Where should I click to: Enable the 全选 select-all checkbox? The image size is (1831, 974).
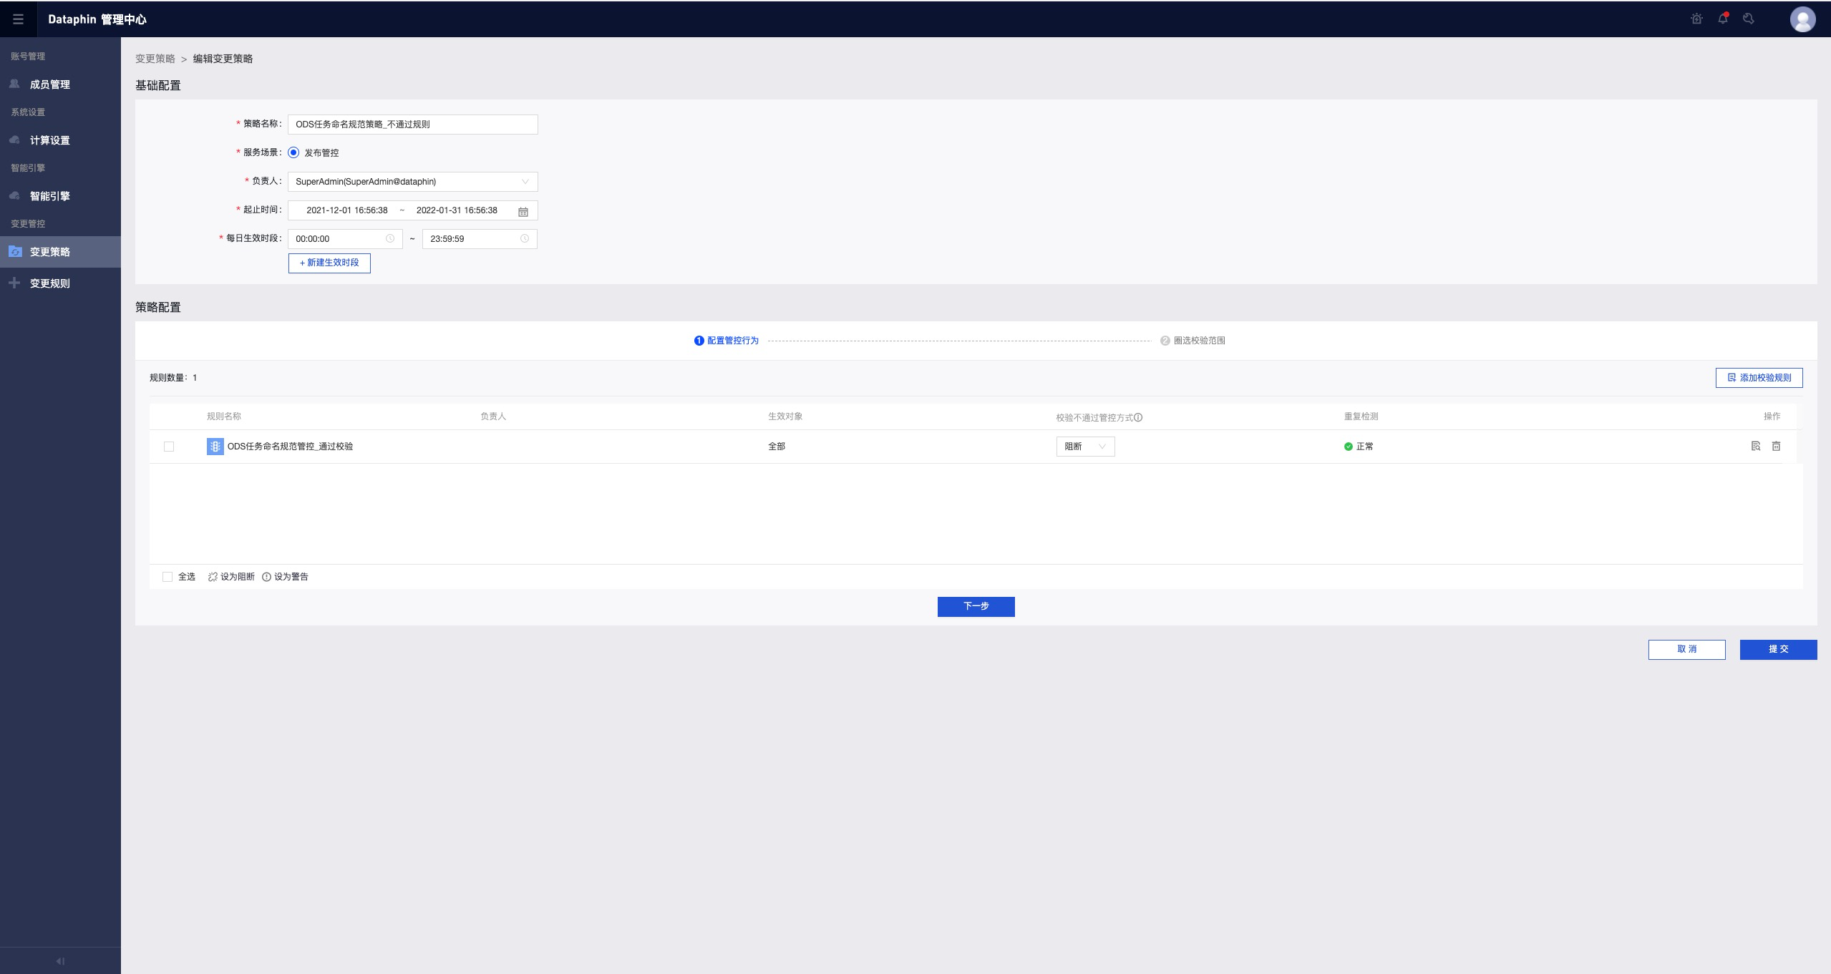pos(168,576)
